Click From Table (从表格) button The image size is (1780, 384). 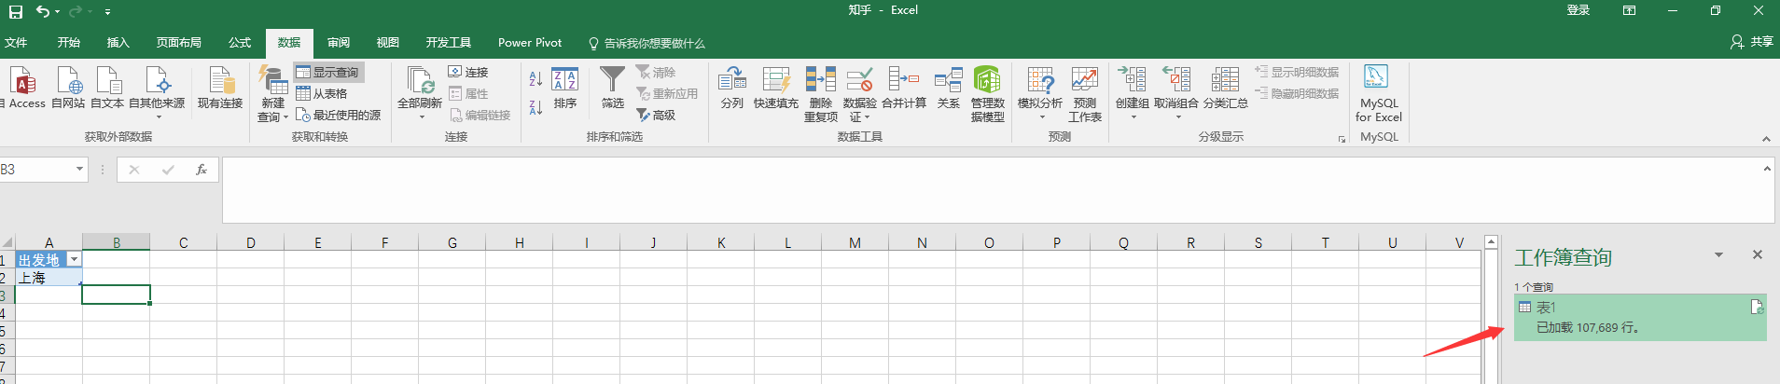(322, 93)
